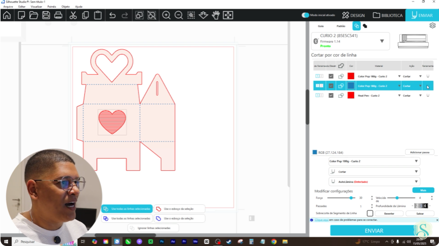Expand the CURIO 2 machine dropdown

382,41
